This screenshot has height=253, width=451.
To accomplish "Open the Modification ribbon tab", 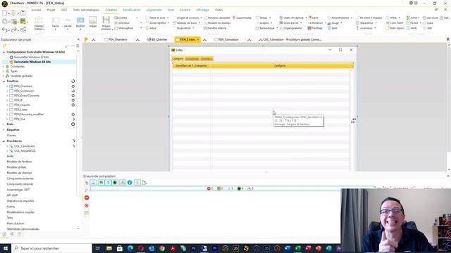I will coord(132,10).
